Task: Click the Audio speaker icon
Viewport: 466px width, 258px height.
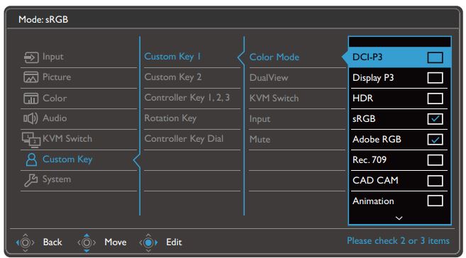Action: coord(30,118)
